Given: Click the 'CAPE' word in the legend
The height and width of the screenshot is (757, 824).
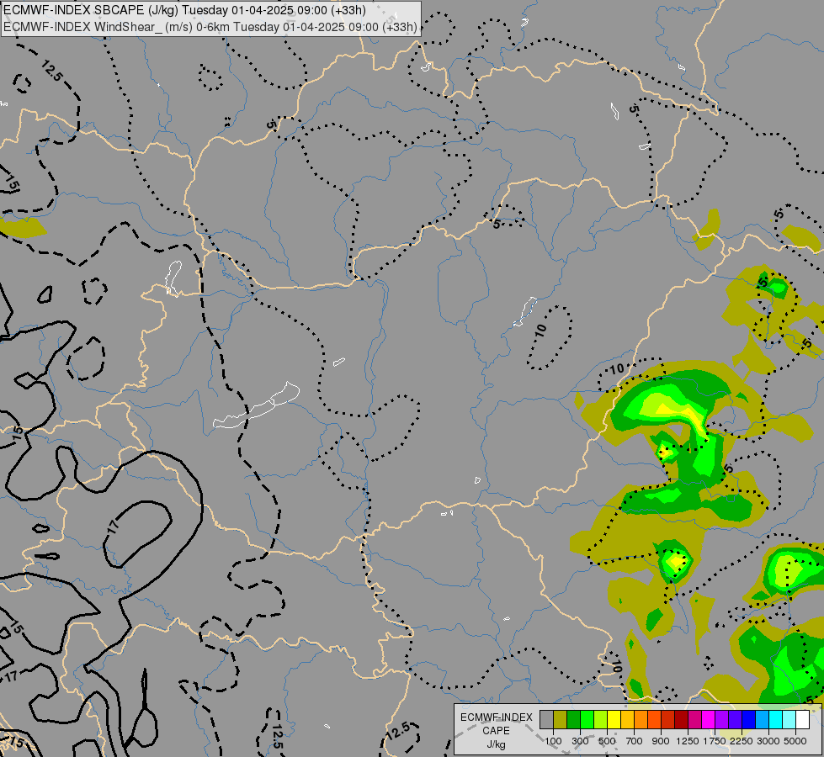Looking at the screenshot, I should click(496, 731).
